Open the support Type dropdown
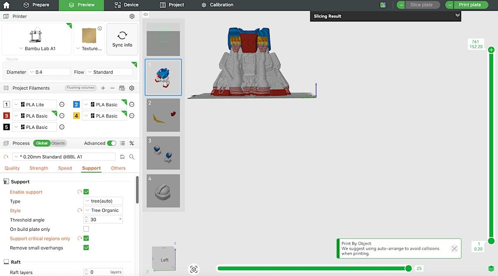The width and height of the screenshot is (498, 276). click(x=103, y=201)
